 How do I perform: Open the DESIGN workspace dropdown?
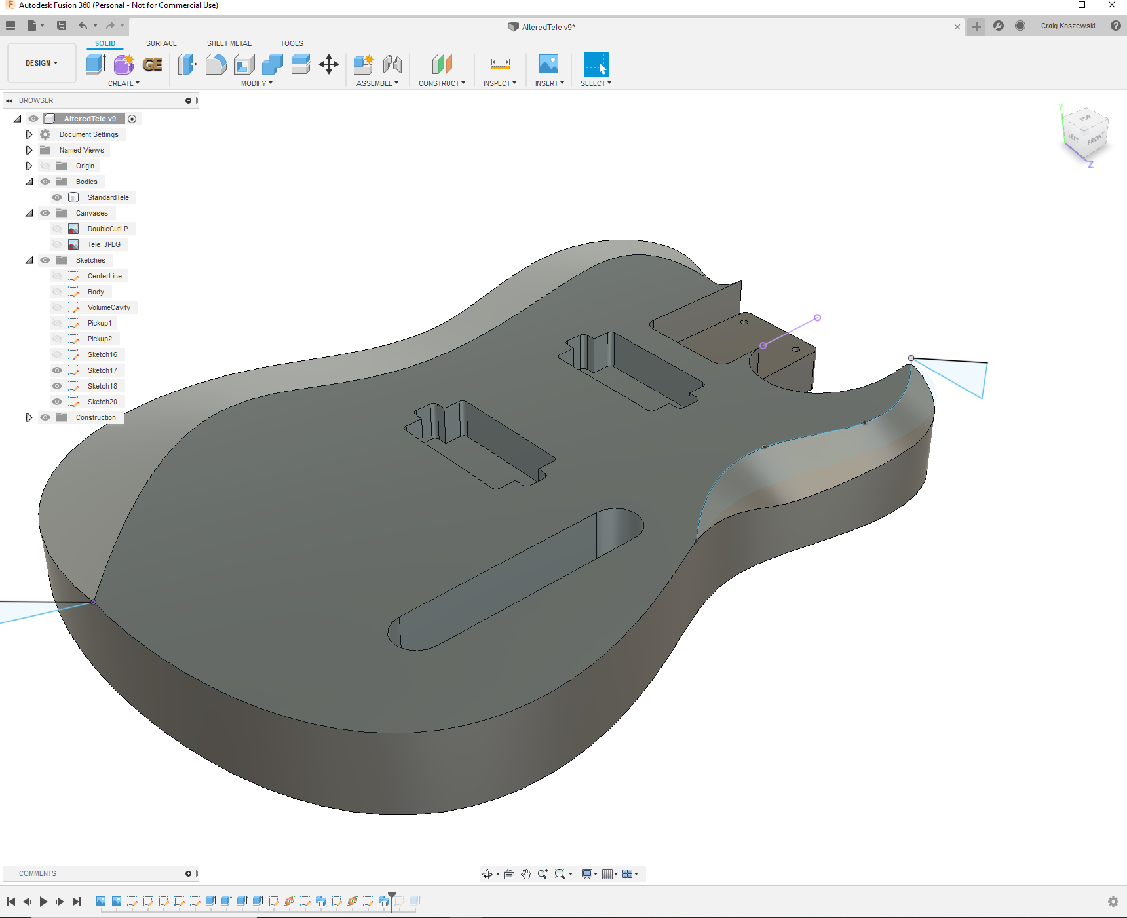(42, 63)
